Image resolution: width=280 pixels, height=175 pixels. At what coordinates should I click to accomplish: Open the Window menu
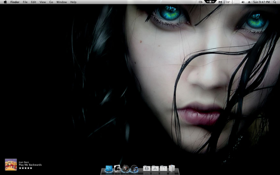click(x=62, y=2)
